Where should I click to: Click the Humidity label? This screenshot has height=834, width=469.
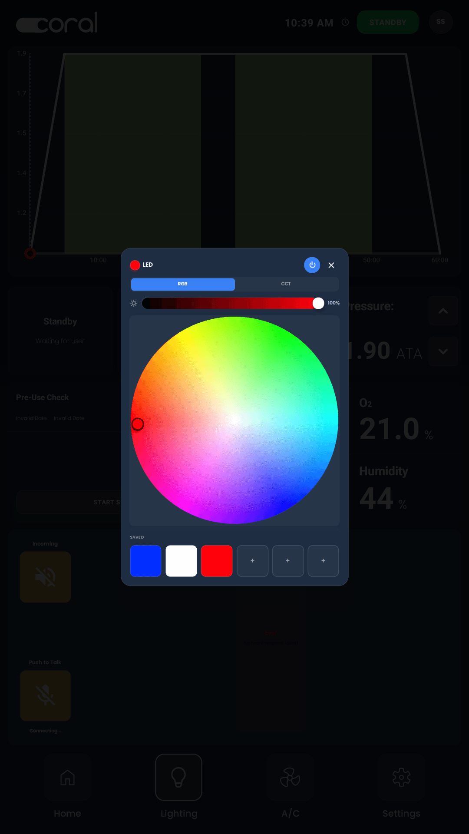click(x=383, y=471)
